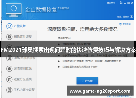Click the question mark help icon
The image size is (136, 98).
point(120,24)
